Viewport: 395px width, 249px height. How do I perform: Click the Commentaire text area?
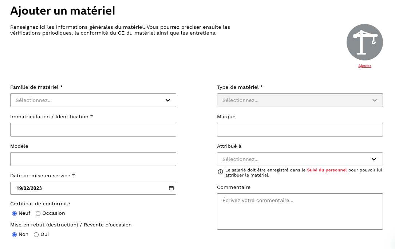coord(300,212)
